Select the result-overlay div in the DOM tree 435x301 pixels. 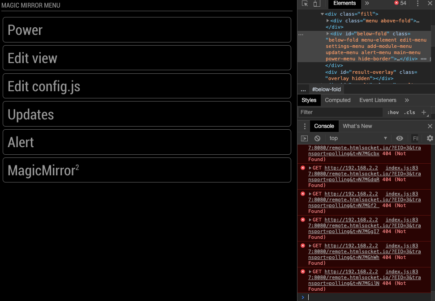371,75
